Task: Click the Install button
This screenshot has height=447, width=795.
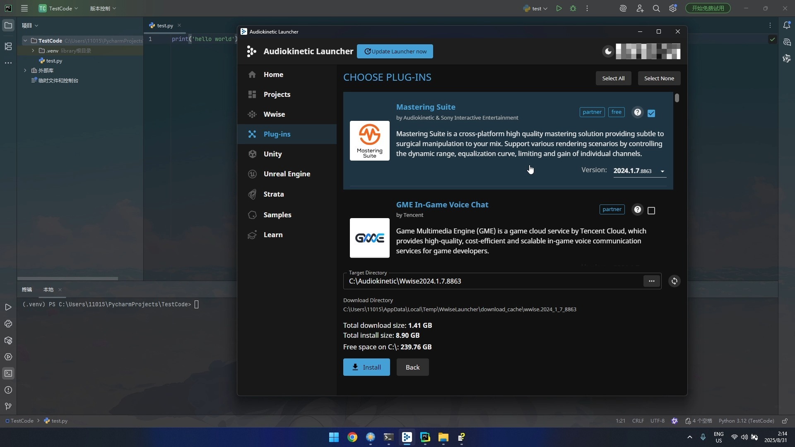Action: 366,367
